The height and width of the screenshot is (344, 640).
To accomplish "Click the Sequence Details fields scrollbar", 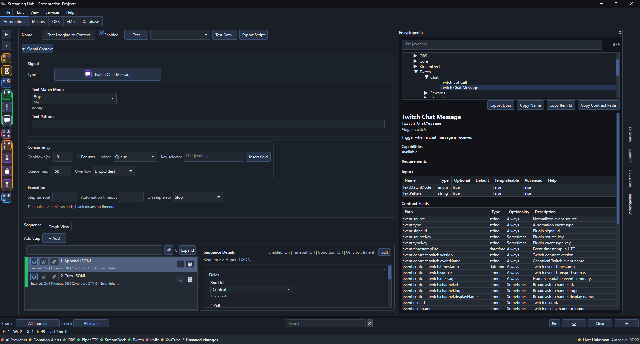I will pyautogui.click(x=390, y=273).
